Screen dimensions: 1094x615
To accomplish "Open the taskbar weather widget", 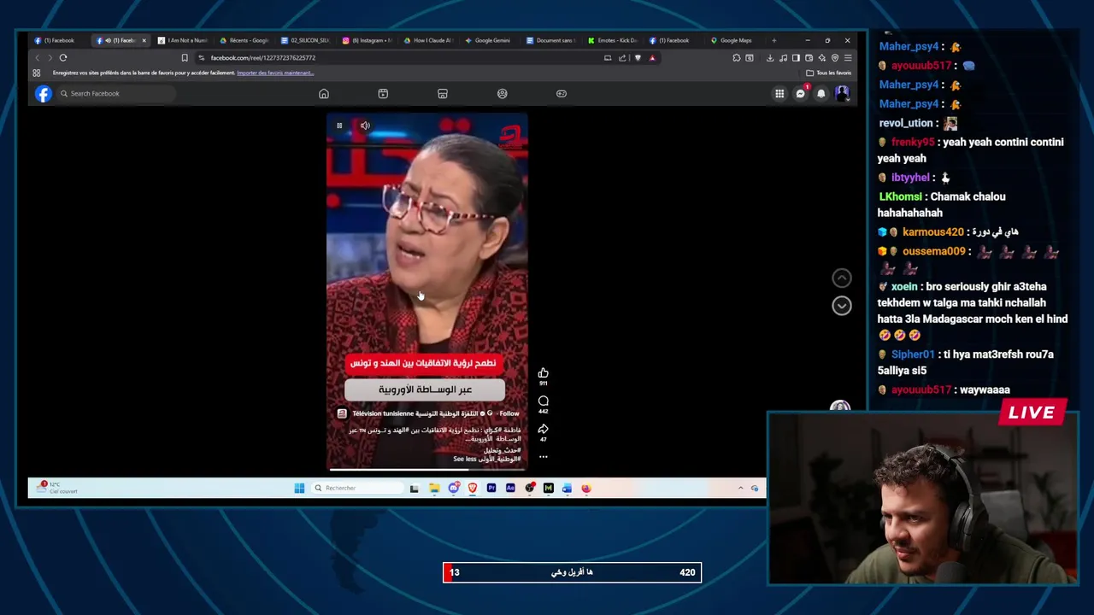I will pyautogui.click(x=56, y=488).
